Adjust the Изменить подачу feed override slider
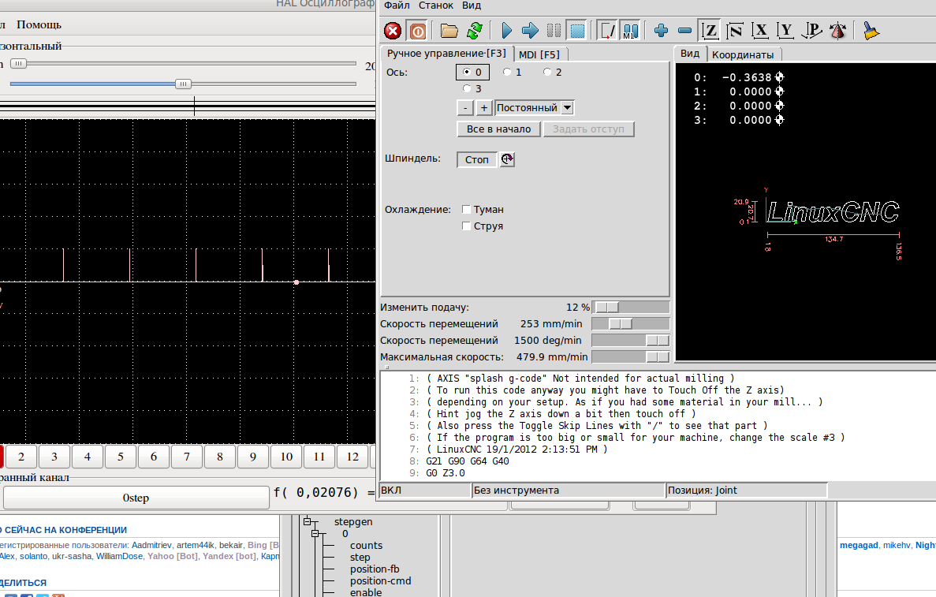Screen dimensions: 936x597 607,307
